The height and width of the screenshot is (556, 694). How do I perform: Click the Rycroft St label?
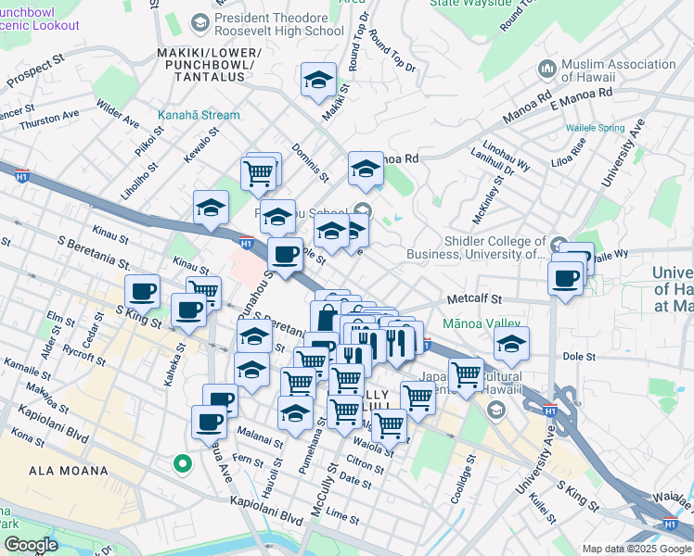tap(84, 355)
